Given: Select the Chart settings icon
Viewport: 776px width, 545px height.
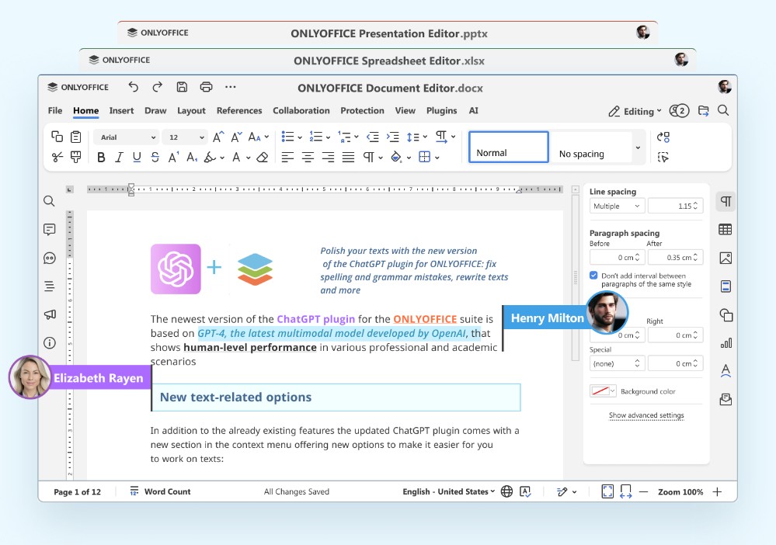Looking at the screenshot, I should point(725,342).
